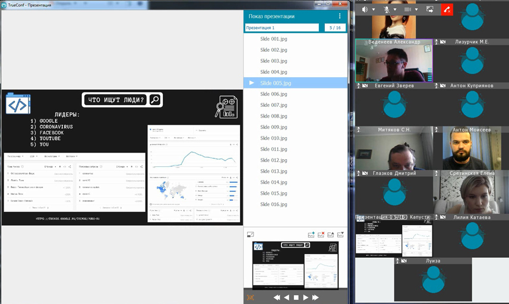Click the orange fullscreen slide icon
The height and width of the screenshot is (304, 509).
[x=250, y=297]
